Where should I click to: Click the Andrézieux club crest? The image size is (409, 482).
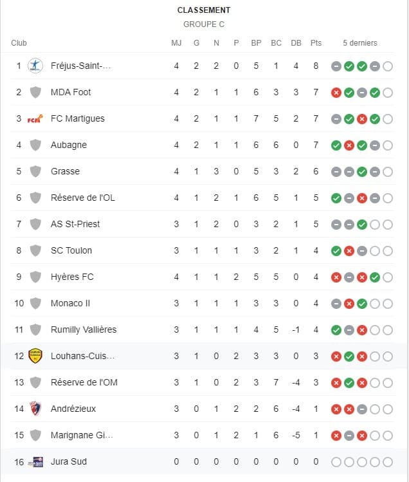[35, 409]
